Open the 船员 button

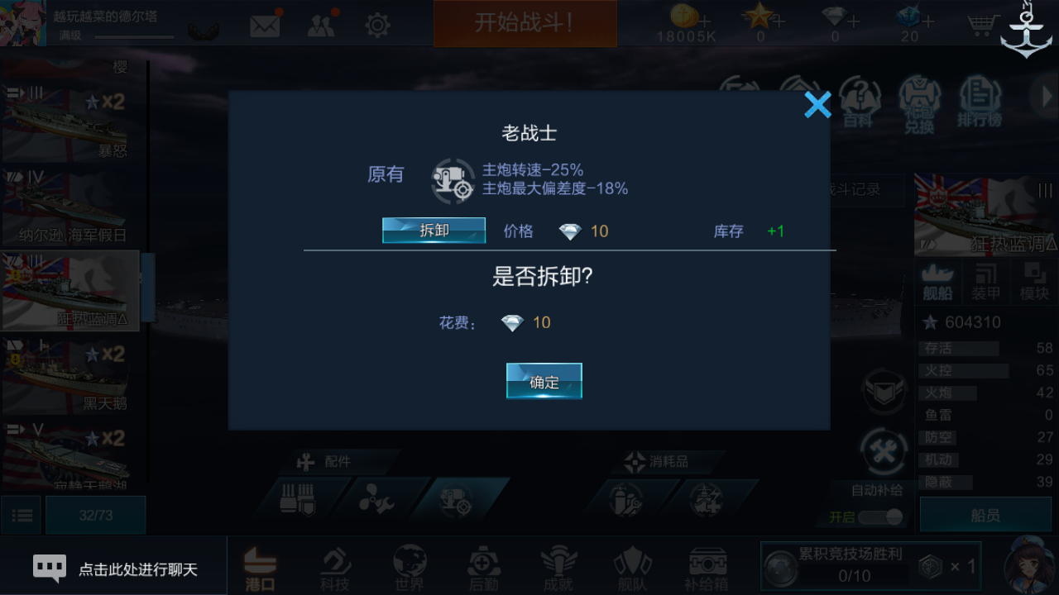[985, 516]
